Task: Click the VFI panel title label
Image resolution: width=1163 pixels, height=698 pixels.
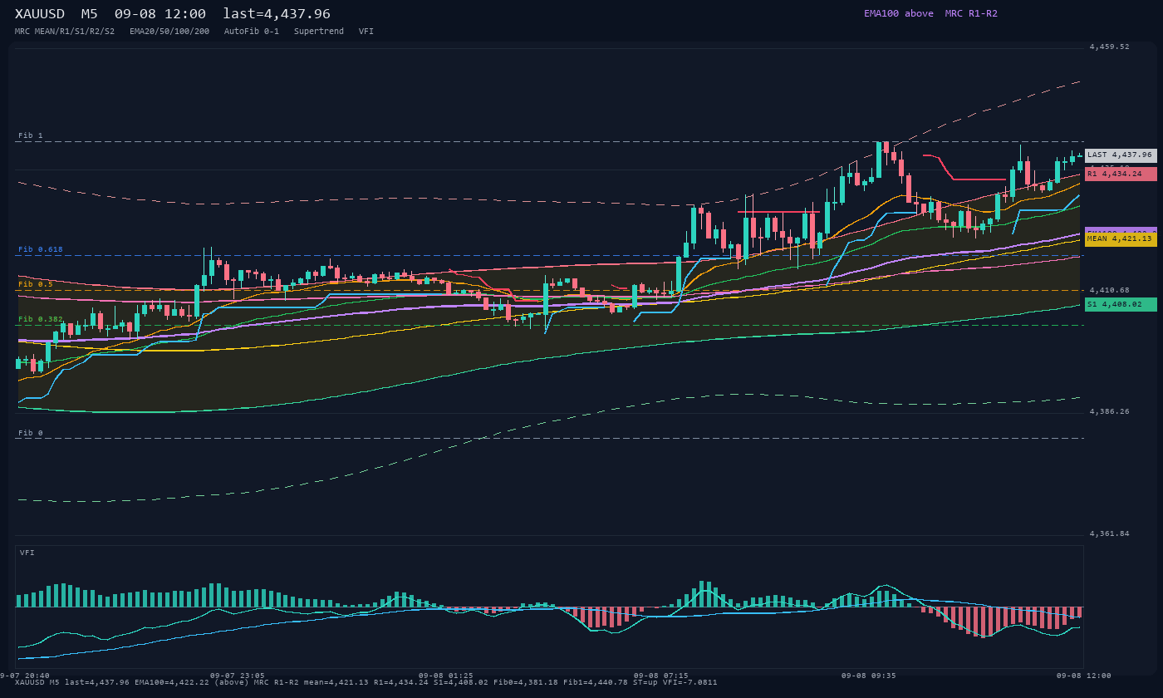Action: point(27,553)
